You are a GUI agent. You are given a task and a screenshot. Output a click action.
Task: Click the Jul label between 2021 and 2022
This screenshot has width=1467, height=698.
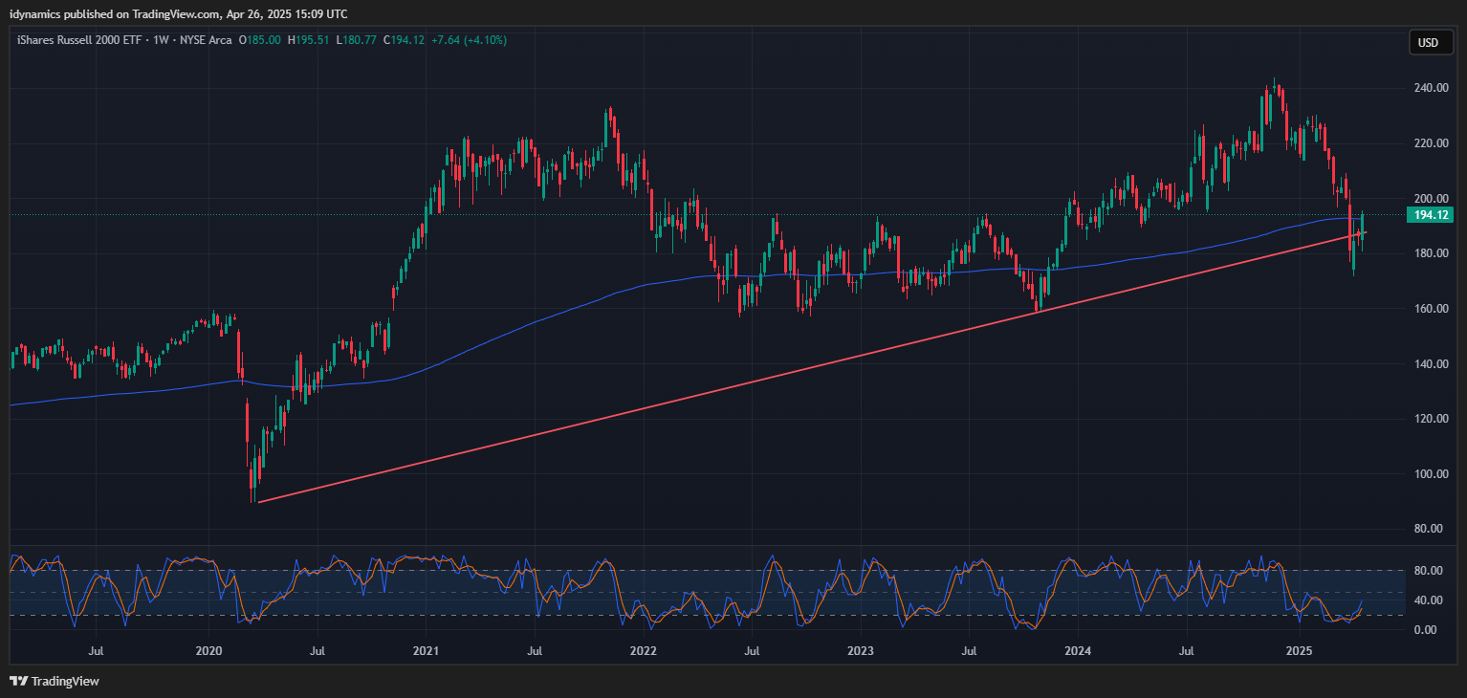tap(535, 651)
